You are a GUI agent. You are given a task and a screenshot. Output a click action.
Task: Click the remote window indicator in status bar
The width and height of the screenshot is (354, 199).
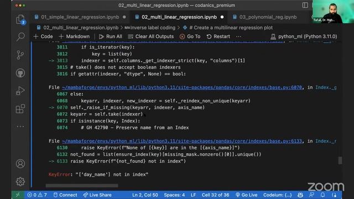coord(18,195)
